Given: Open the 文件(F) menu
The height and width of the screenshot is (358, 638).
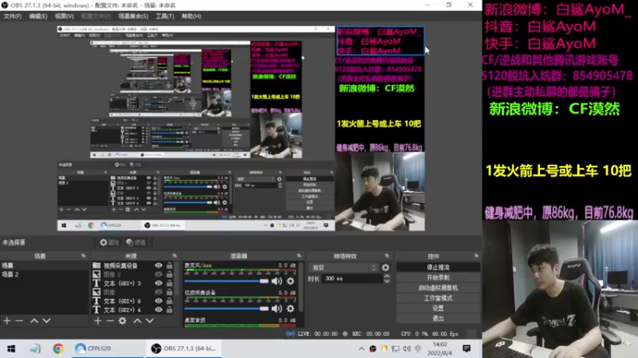Looking at the screenshot, I should pyautogui.click(x=12, y=16).
